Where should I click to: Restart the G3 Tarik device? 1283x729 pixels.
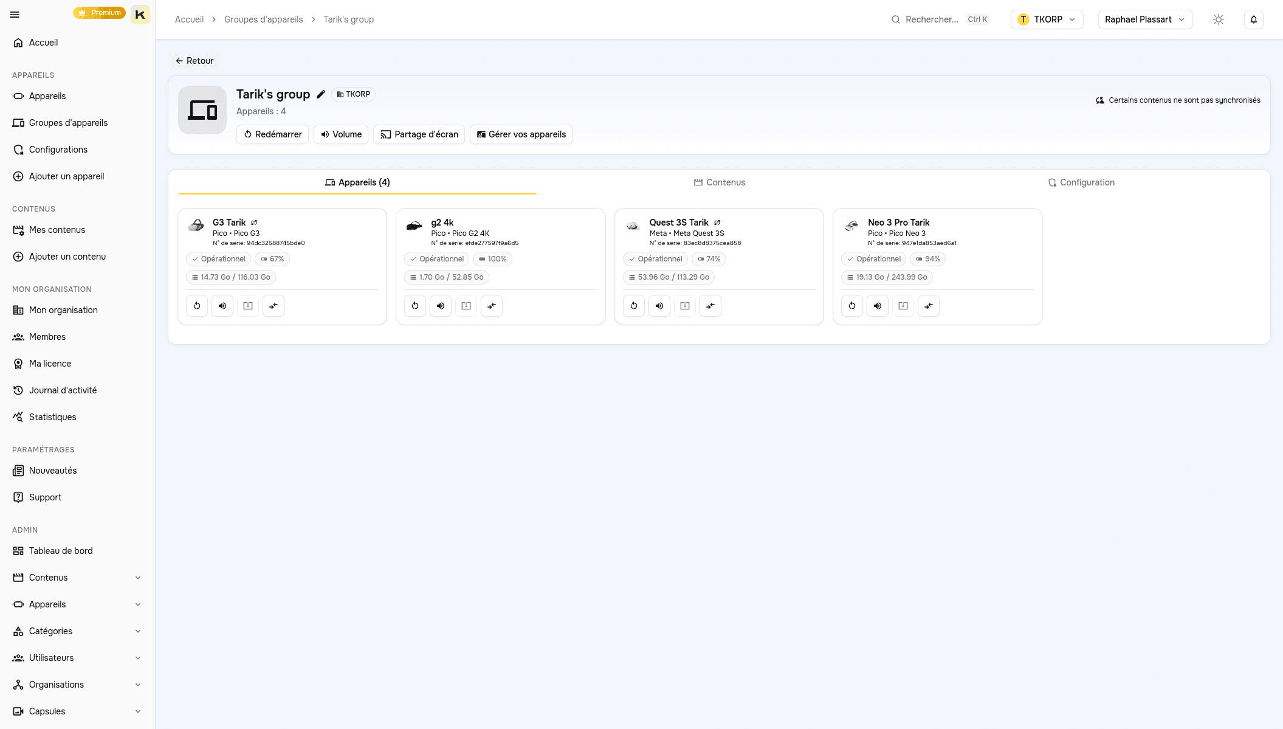click(x=197, y=306)
